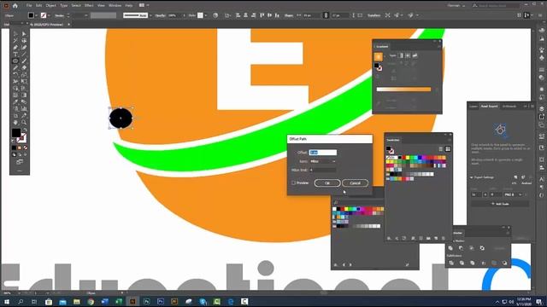Open the stroke color dropdown in control bar
Viewport: 547px width, 307px height.
click(x=49, y=15)
